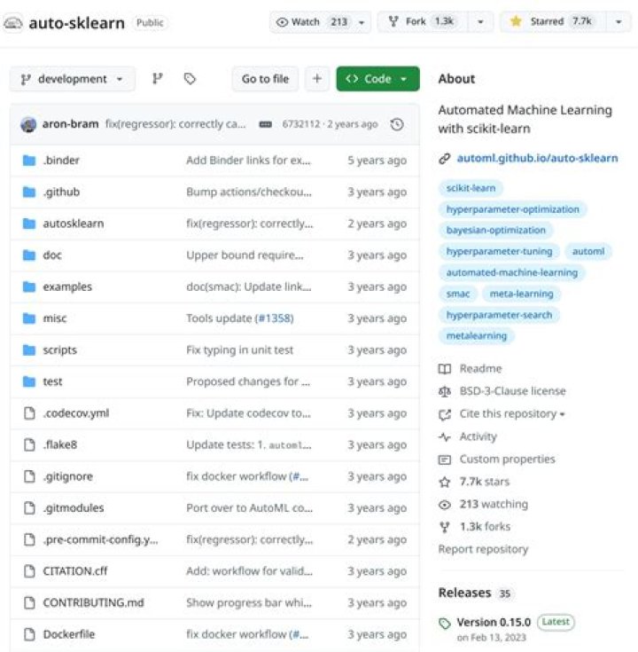Select the bayesian-optimization topic tag
This screenshot has width=638, height=652.
(496, 230)
